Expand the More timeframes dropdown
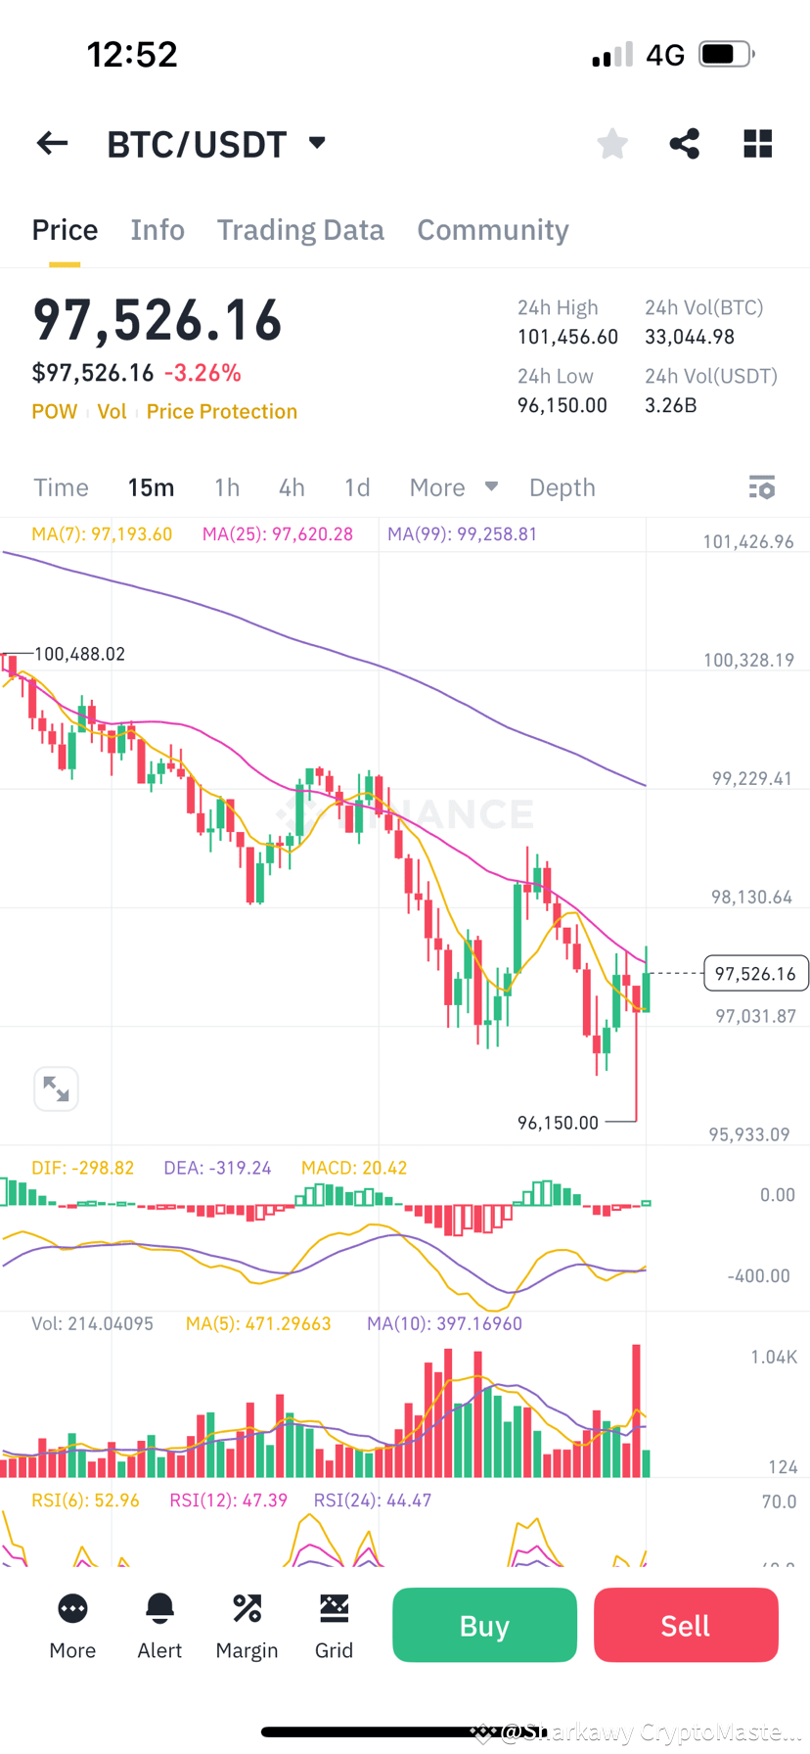The image size is (810, 1754). pyautogui.click(x=453, y=486)
